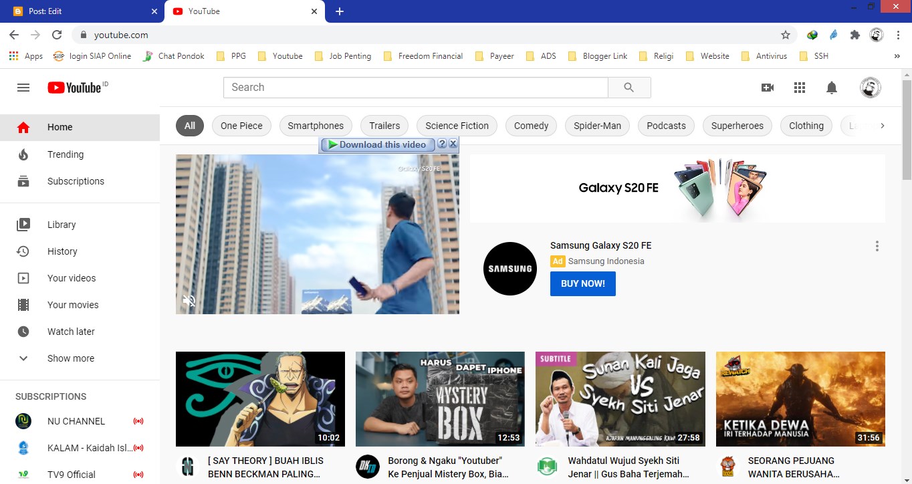This screenshot has height=484, width=912.
Task: Click the BUY NOW! button
Action: click(583, 283)
